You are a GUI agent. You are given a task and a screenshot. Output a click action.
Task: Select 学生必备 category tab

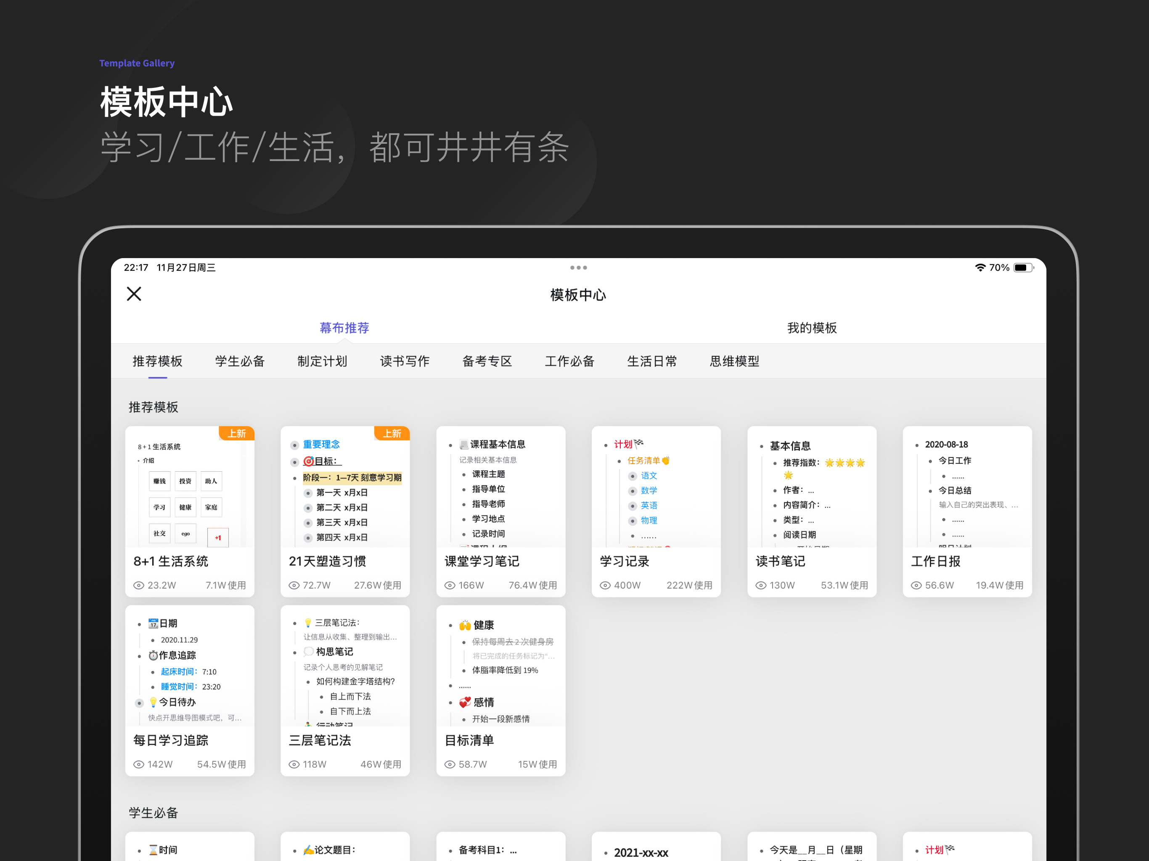240,361
